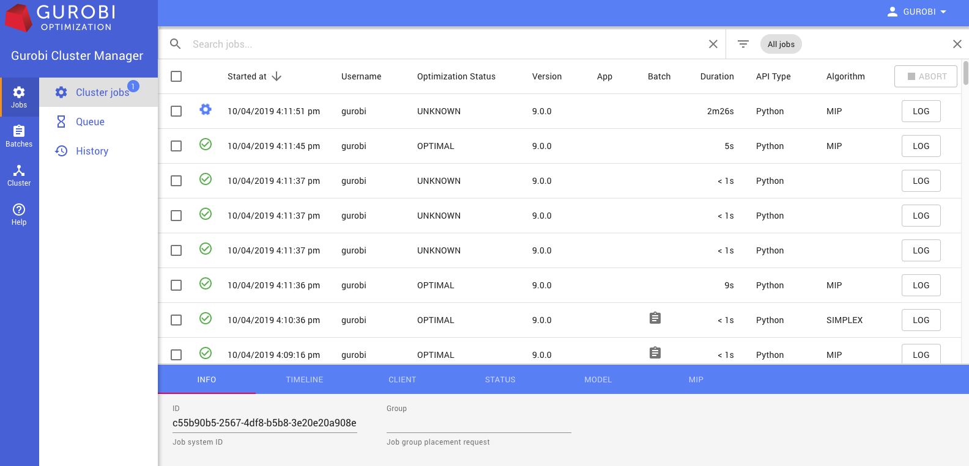The width and height of the screenshot is (969, 466).
Task: Open the All jobs filter chip
Action: pos(781,44)
